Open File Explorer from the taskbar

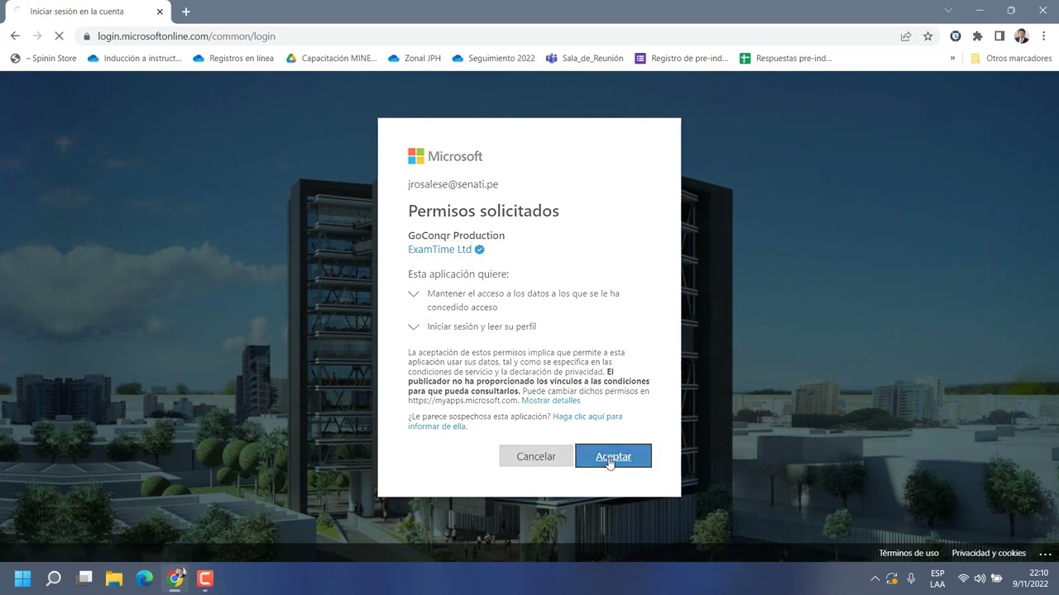(x=114, y=578)
